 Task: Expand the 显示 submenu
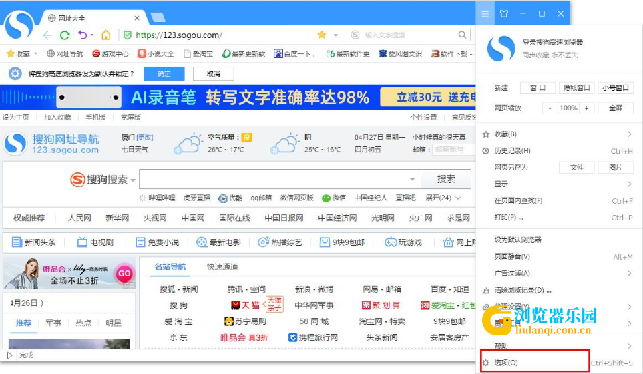click(x=629, y=184)
